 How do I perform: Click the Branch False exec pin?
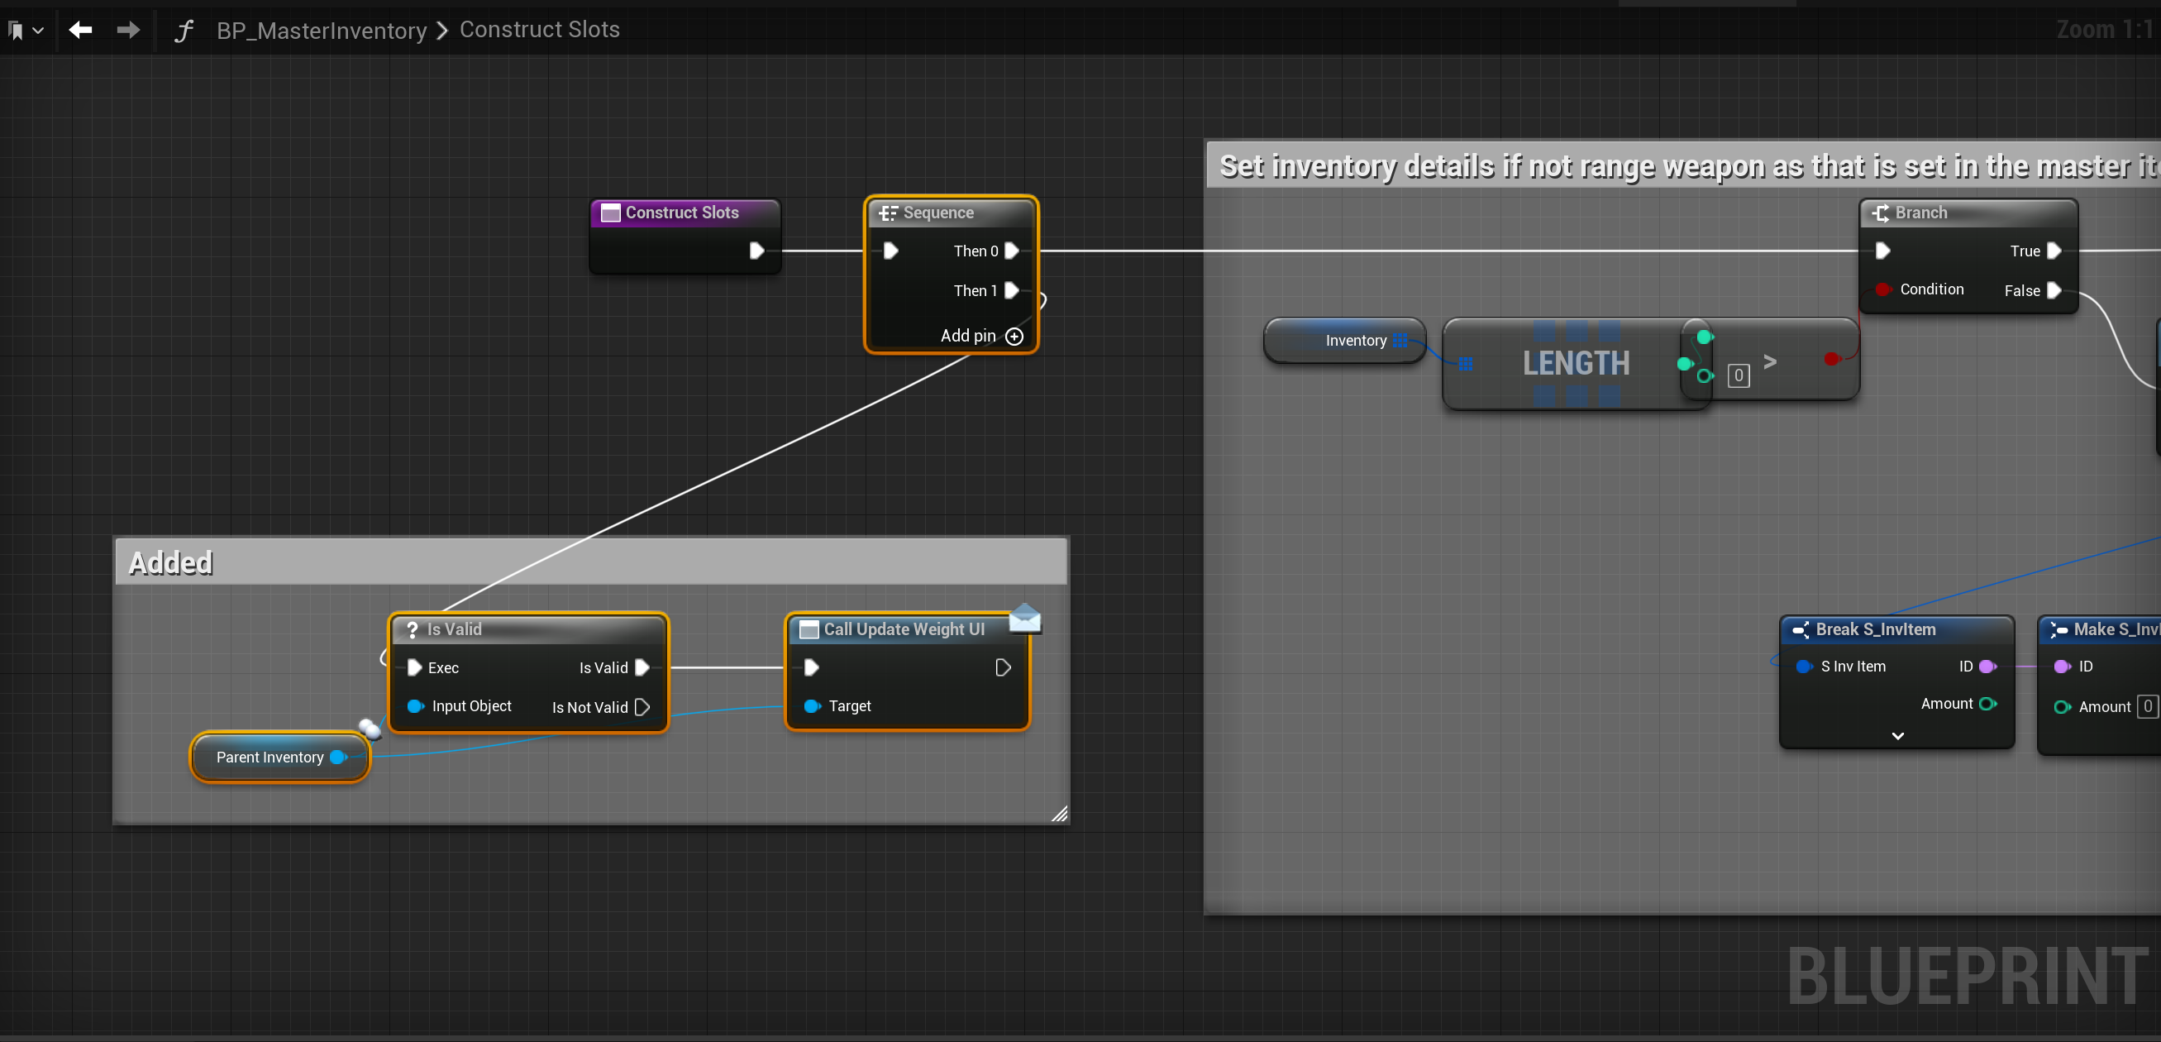tap(2054, 290)
